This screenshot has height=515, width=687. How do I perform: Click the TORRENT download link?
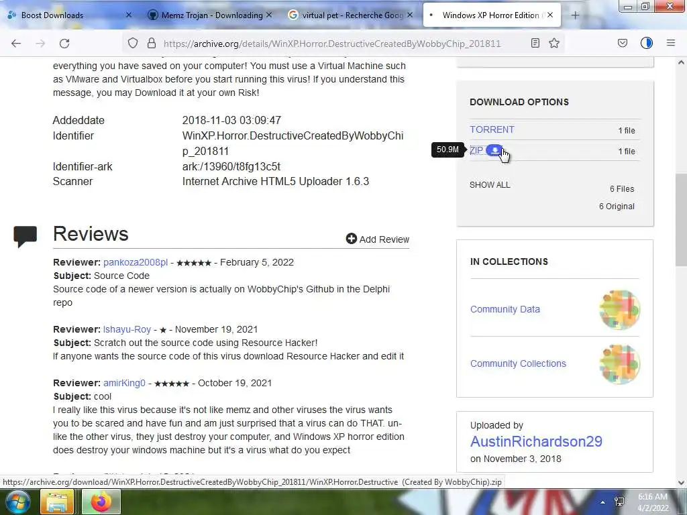[492, 129]
